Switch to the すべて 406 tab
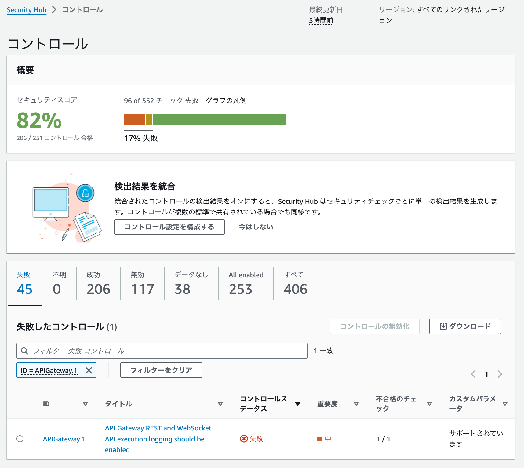Image resolution: width=524 pixels, height=468 pixels. point(295,284)
